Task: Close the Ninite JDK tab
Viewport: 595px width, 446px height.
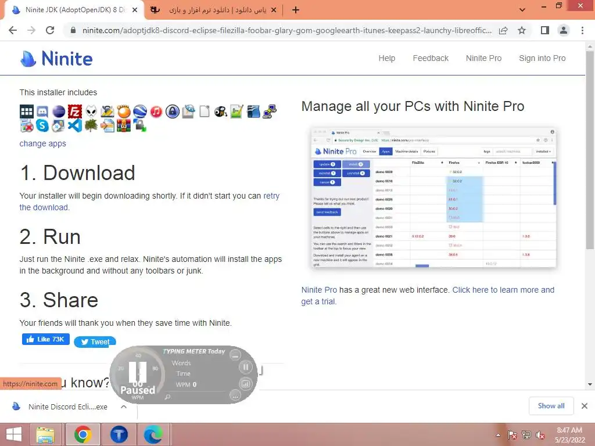Action: tap(135, 10)
